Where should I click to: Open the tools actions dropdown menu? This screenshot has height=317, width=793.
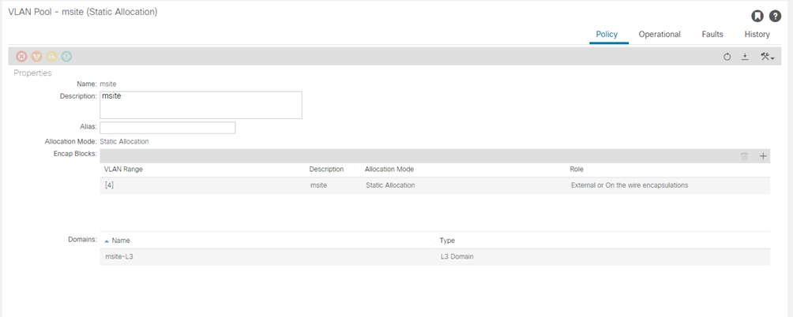[x=766, y=57]
